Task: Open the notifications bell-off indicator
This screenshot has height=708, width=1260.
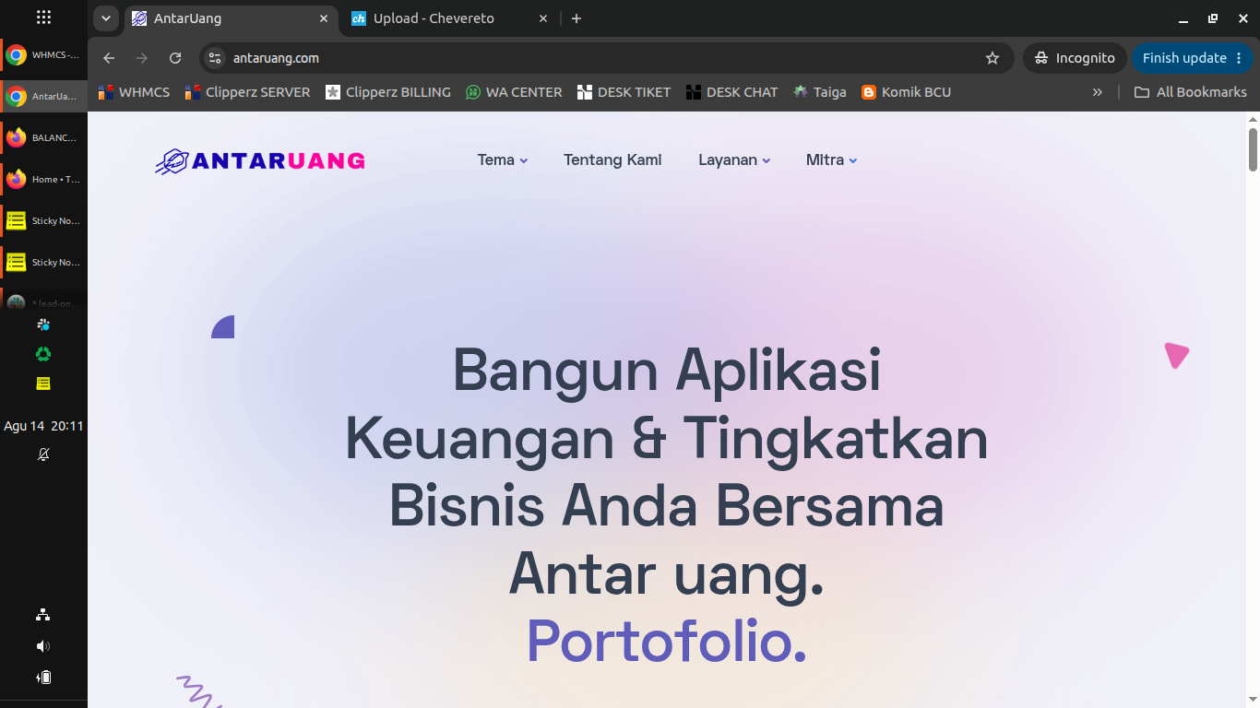Action: click(x=43, y=454)
